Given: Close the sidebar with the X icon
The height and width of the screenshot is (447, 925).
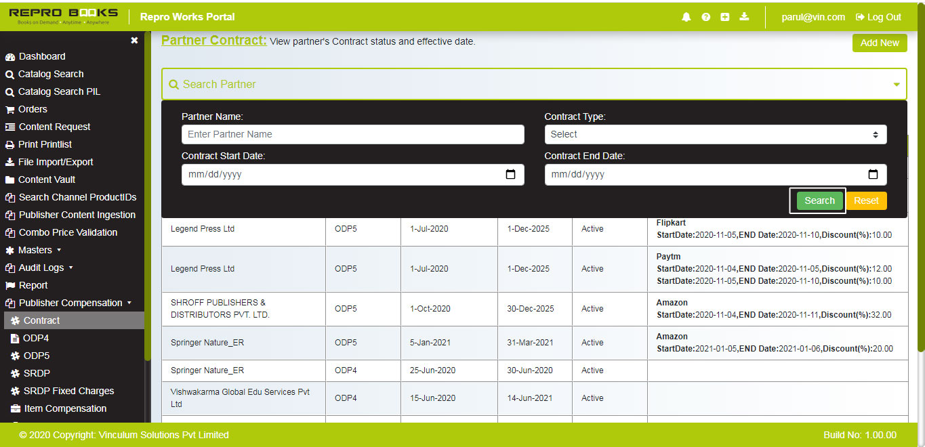Looking at the screenshot, I should 134,41.
